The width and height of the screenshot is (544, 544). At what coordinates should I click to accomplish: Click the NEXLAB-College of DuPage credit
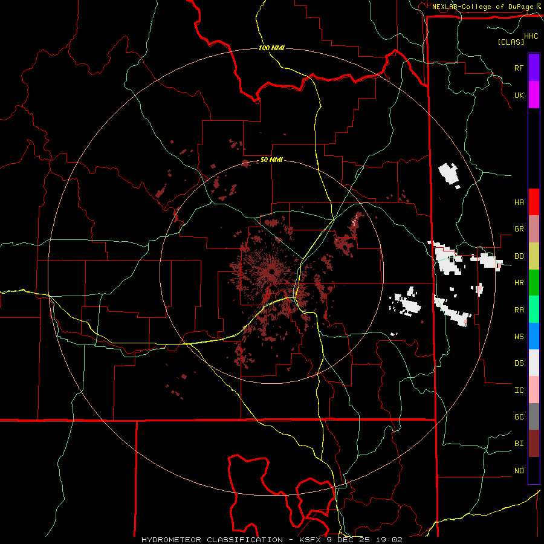tap(482, 7)
